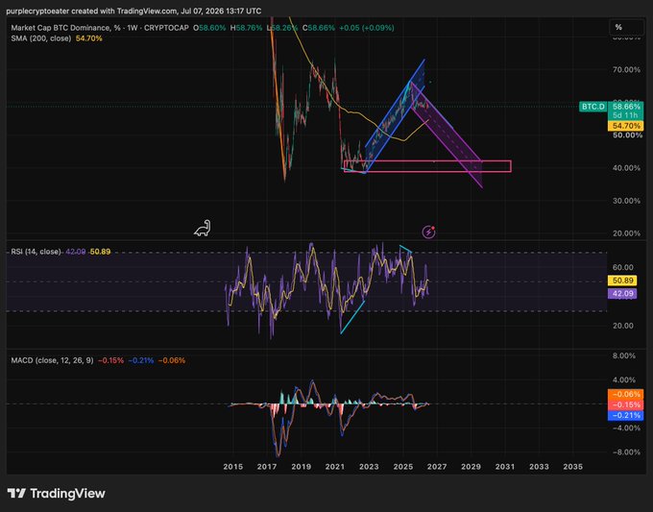
Task: Click the high value H58.76%
Action: coord(246,28)
